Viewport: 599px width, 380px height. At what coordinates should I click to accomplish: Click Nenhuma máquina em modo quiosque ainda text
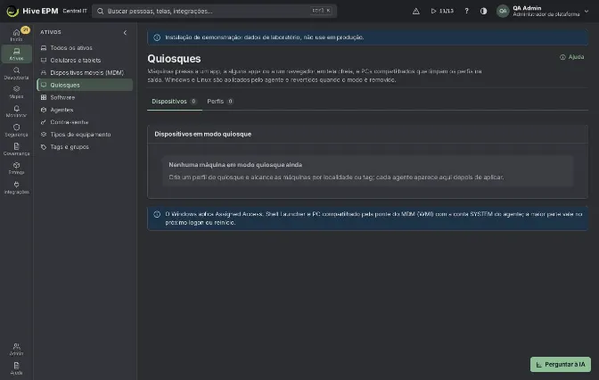point(235,165)
